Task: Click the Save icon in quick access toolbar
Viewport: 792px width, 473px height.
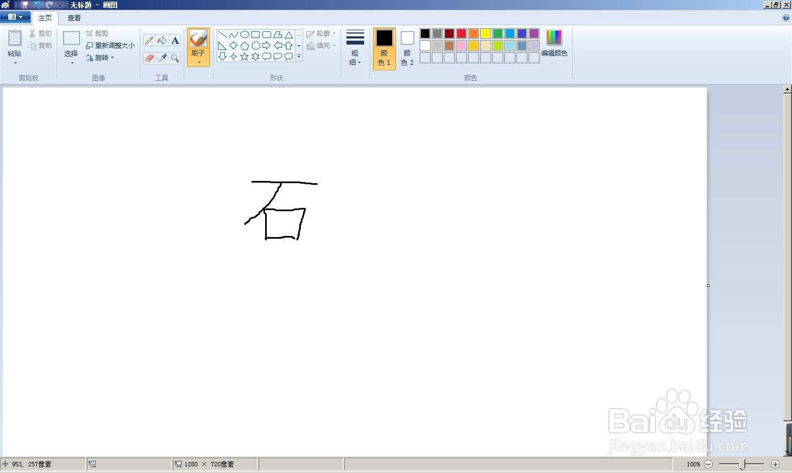Action: [x=24, y=5]
